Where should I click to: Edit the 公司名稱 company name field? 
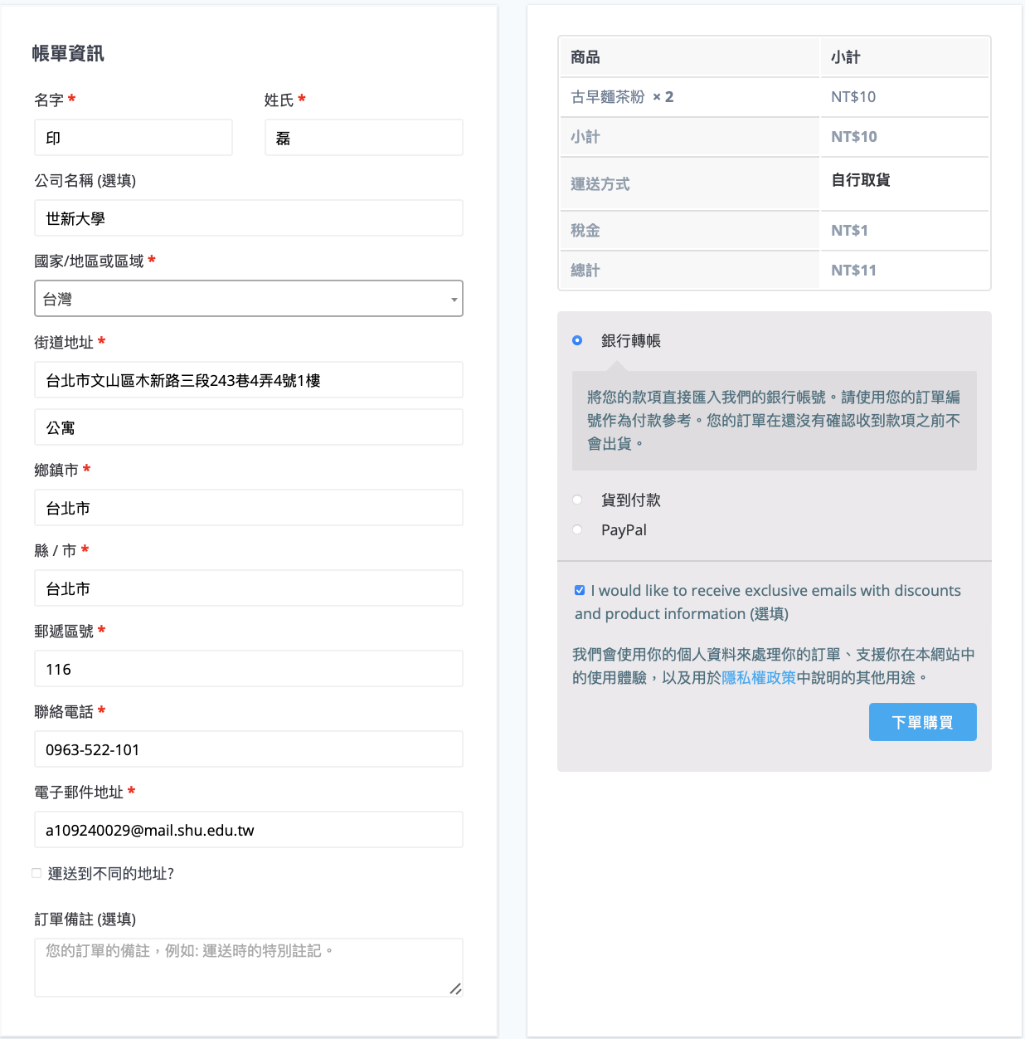pos(248,218)
